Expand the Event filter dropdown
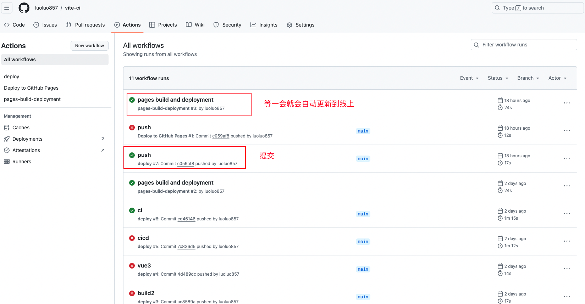The width and height of the screenshot is (585, 304). point(469,78)
